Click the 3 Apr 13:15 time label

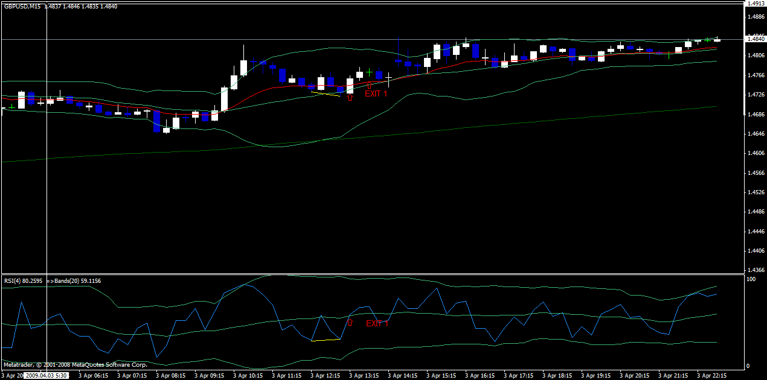coord(364,375)
